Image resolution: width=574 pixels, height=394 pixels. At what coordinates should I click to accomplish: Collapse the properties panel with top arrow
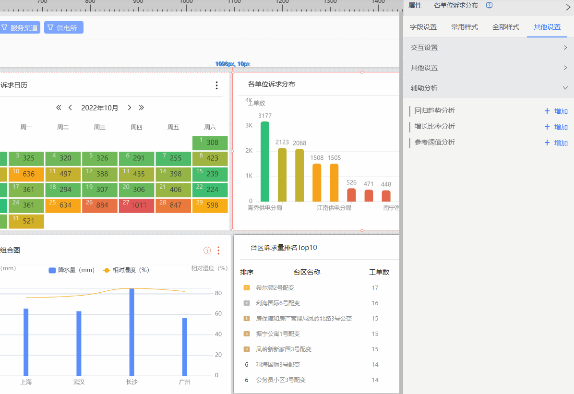pyautogui.click(x=568, y=7)
